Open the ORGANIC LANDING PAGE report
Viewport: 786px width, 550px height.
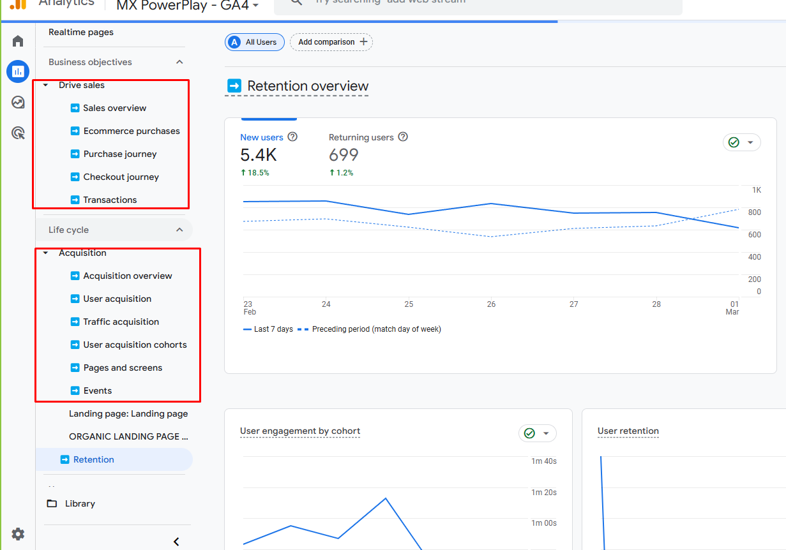(129, 436)
